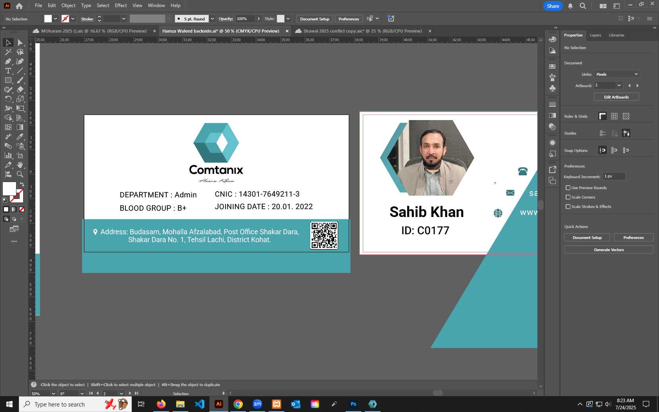Open the Color panel palette icon

552,39
